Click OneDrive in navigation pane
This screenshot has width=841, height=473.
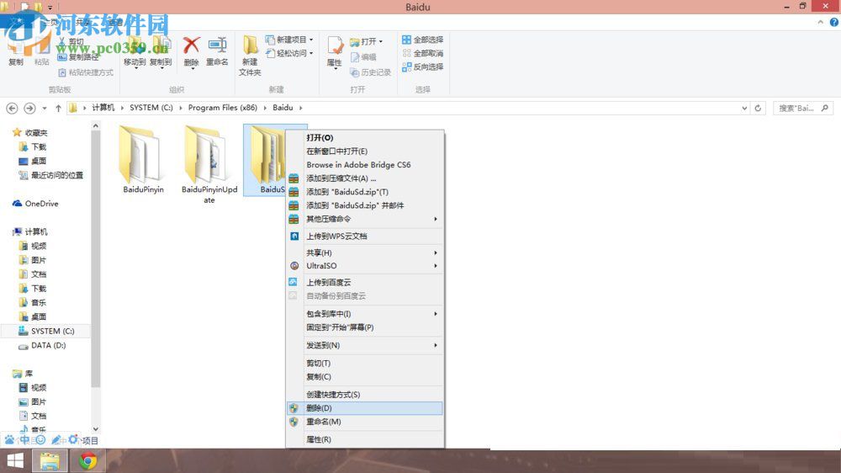click(35, 204)
